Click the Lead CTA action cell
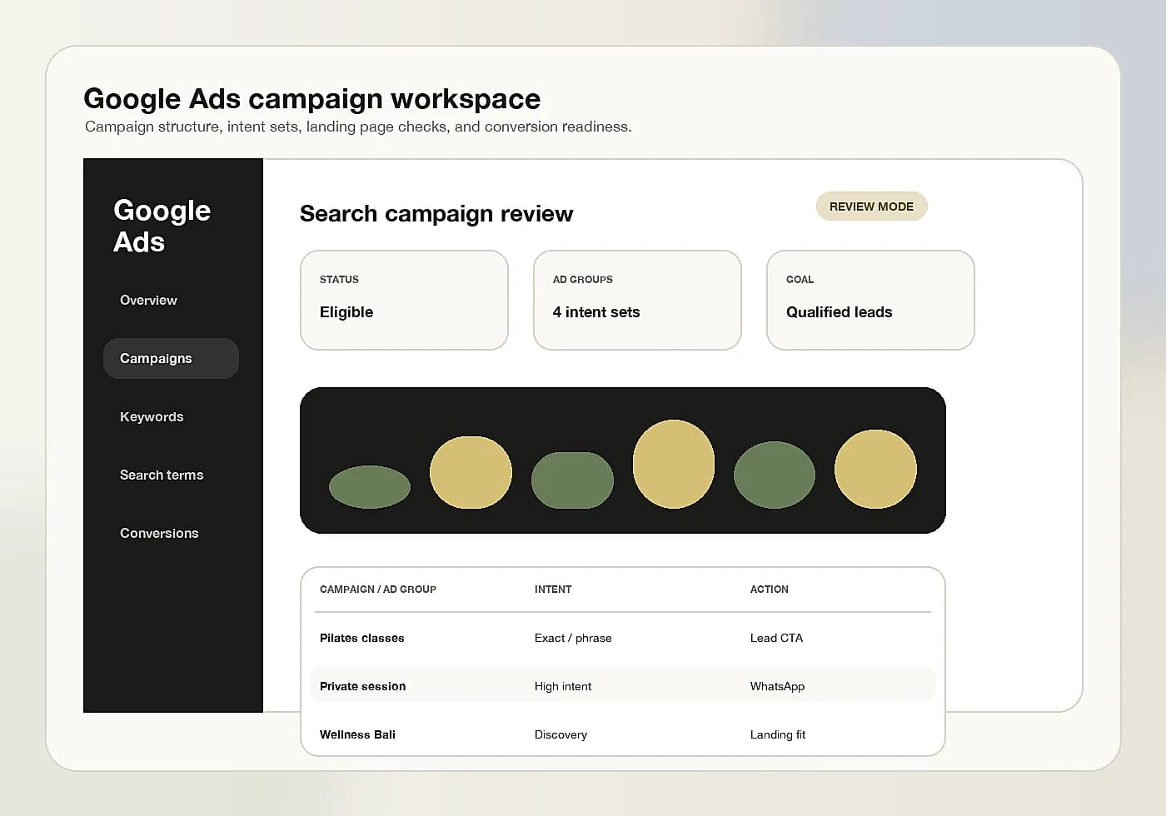Screen dimensions: 1166x816 776,639
